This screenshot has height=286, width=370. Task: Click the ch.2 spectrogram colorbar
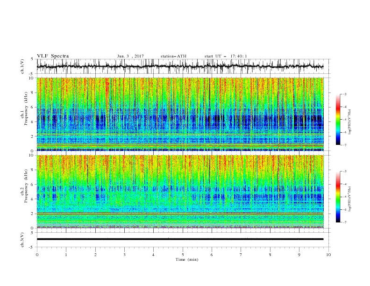tap(338, 197)
